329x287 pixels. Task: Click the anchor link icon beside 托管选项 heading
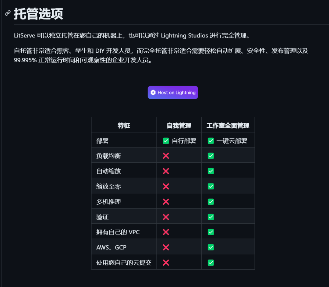tap(8, 13)
